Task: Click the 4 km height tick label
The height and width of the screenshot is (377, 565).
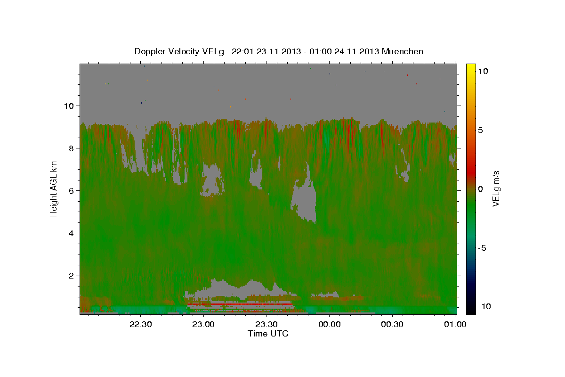Action: coord(72,233)
